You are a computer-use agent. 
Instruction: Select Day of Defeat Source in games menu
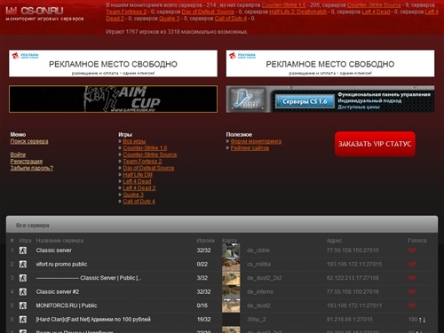pos(148,168)
